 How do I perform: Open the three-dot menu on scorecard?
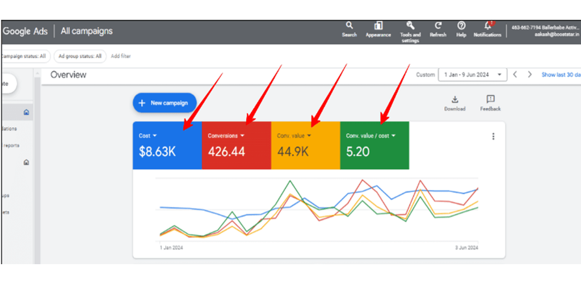point(493,136)
